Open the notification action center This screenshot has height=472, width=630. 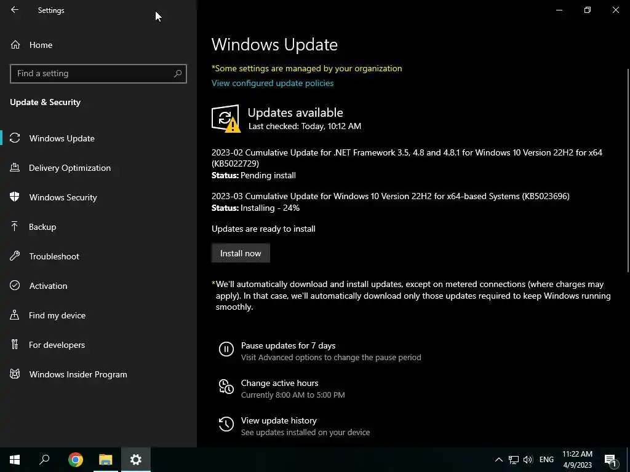click(x=610, y=460)
